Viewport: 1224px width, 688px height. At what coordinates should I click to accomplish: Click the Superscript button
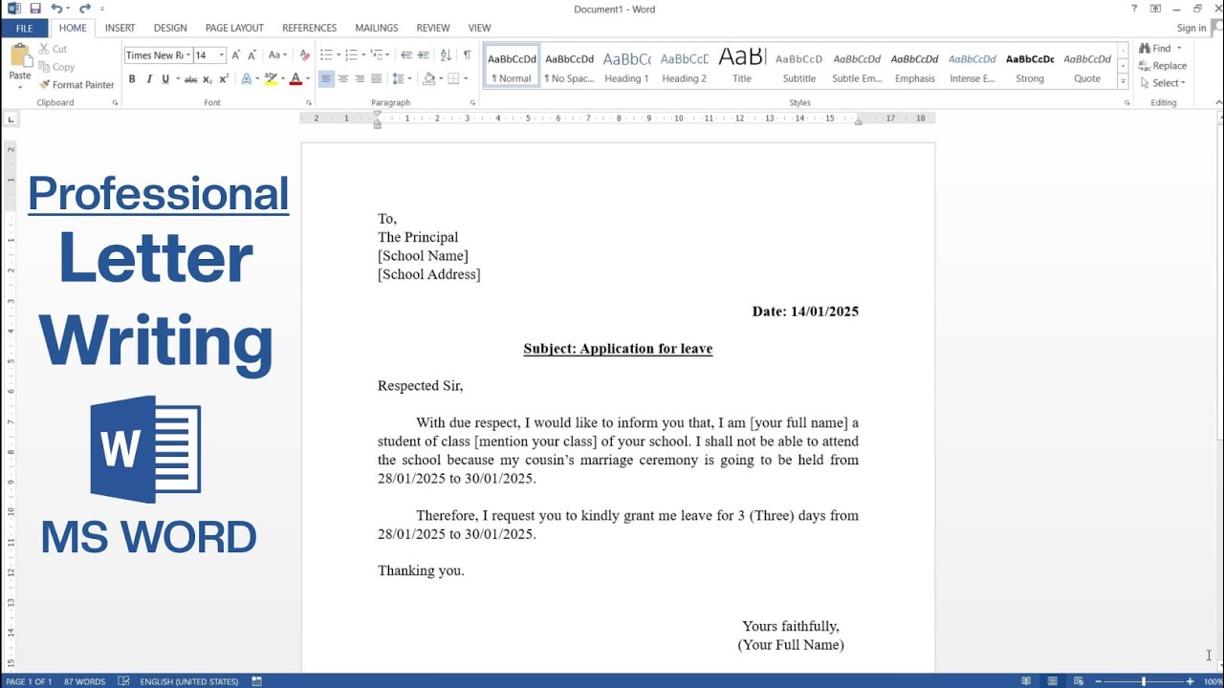point(224,79)
